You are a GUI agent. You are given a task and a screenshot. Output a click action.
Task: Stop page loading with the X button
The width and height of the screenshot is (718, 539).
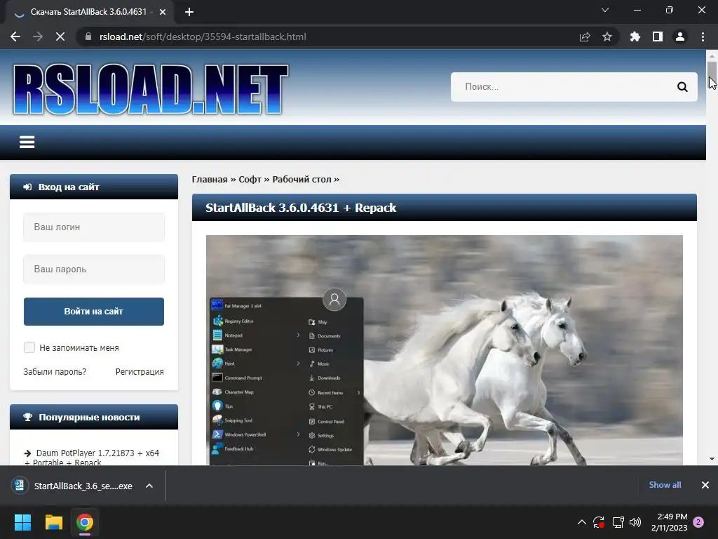coord(60,36)
